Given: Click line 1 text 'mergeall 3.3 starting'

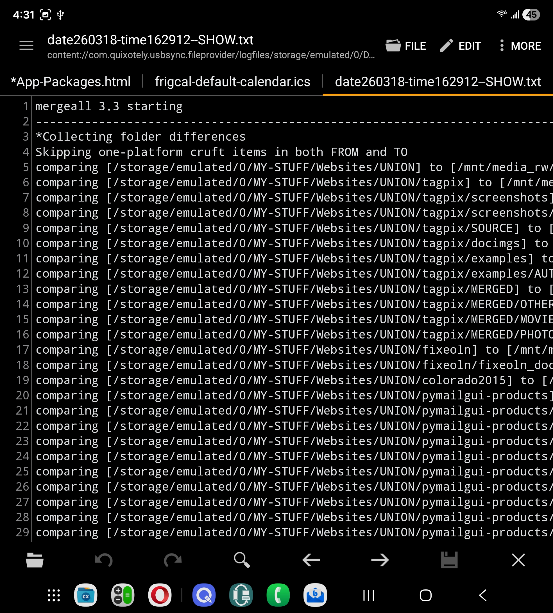Looking at the screenshot, I should (x=109, y=106).
